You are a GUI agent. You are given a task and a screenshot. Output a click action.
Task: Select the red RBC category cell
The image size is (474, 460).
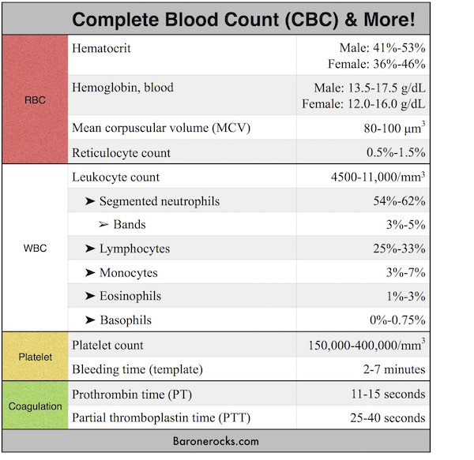point(35,99)
